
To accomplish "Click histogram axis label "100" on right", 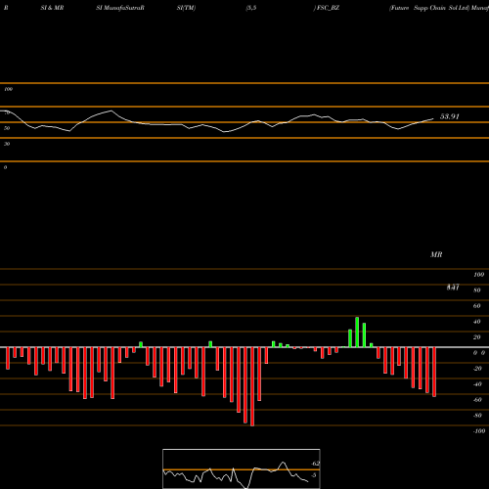I will [478, 275].
